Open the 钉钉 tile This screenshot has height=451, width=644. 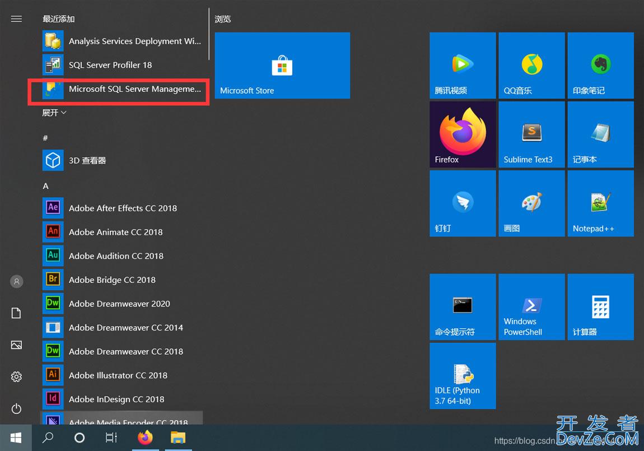click(x=463, y=203)
